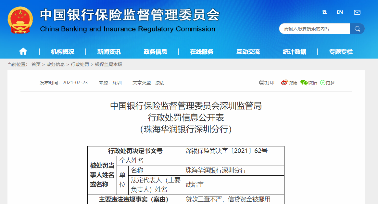
Task: Open the 机构概况 menu
Action: [62, 52]
